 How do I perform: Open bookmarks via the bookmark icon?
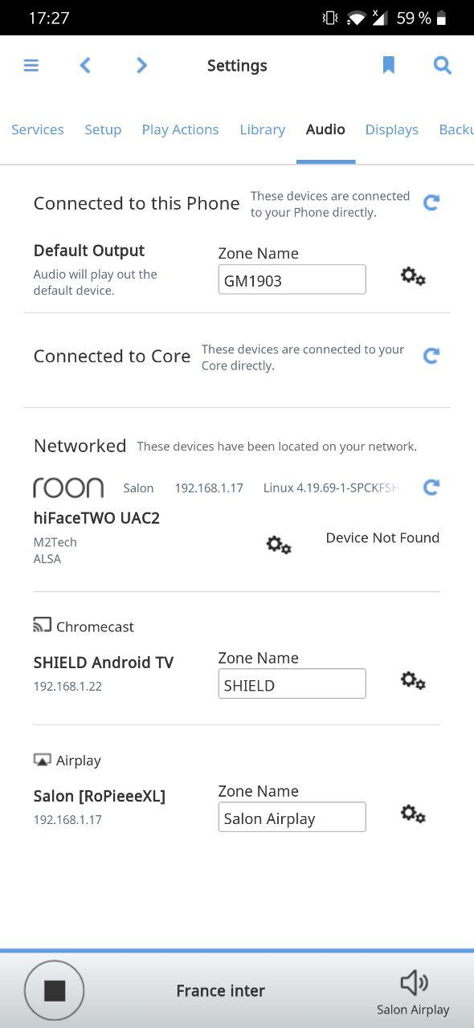pos(389,66)
